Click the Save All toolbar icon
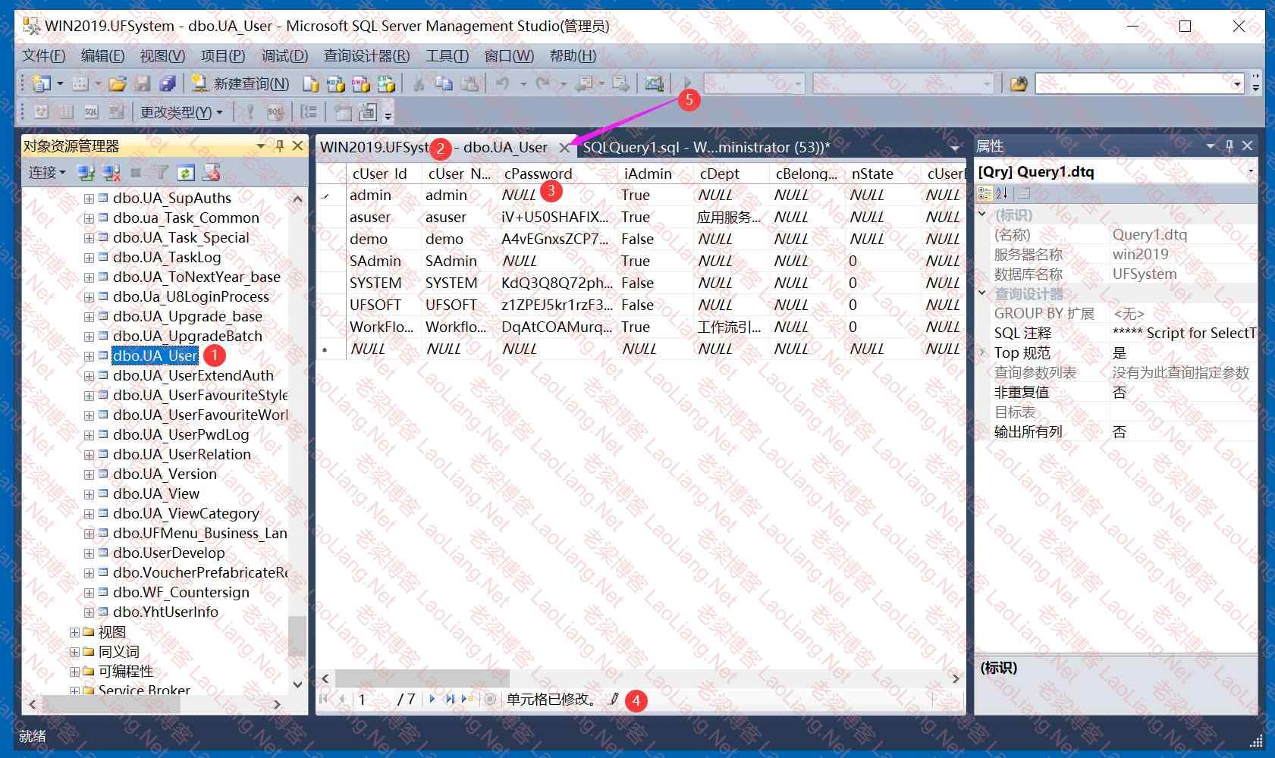Screen dimensions: 1275x758 (168, 83)
